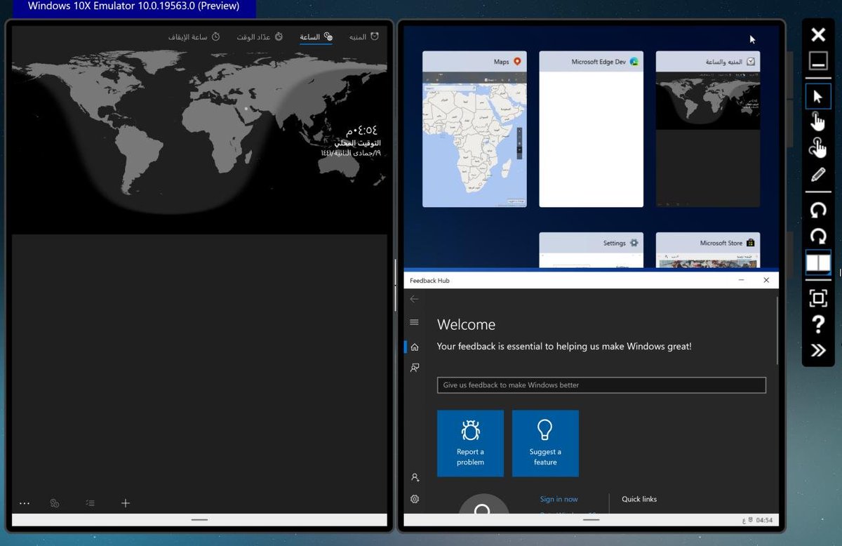Viewport: 842px width, 546px height.
Task: Open Feedback Hub settings gear
Action: pos(415,499)
